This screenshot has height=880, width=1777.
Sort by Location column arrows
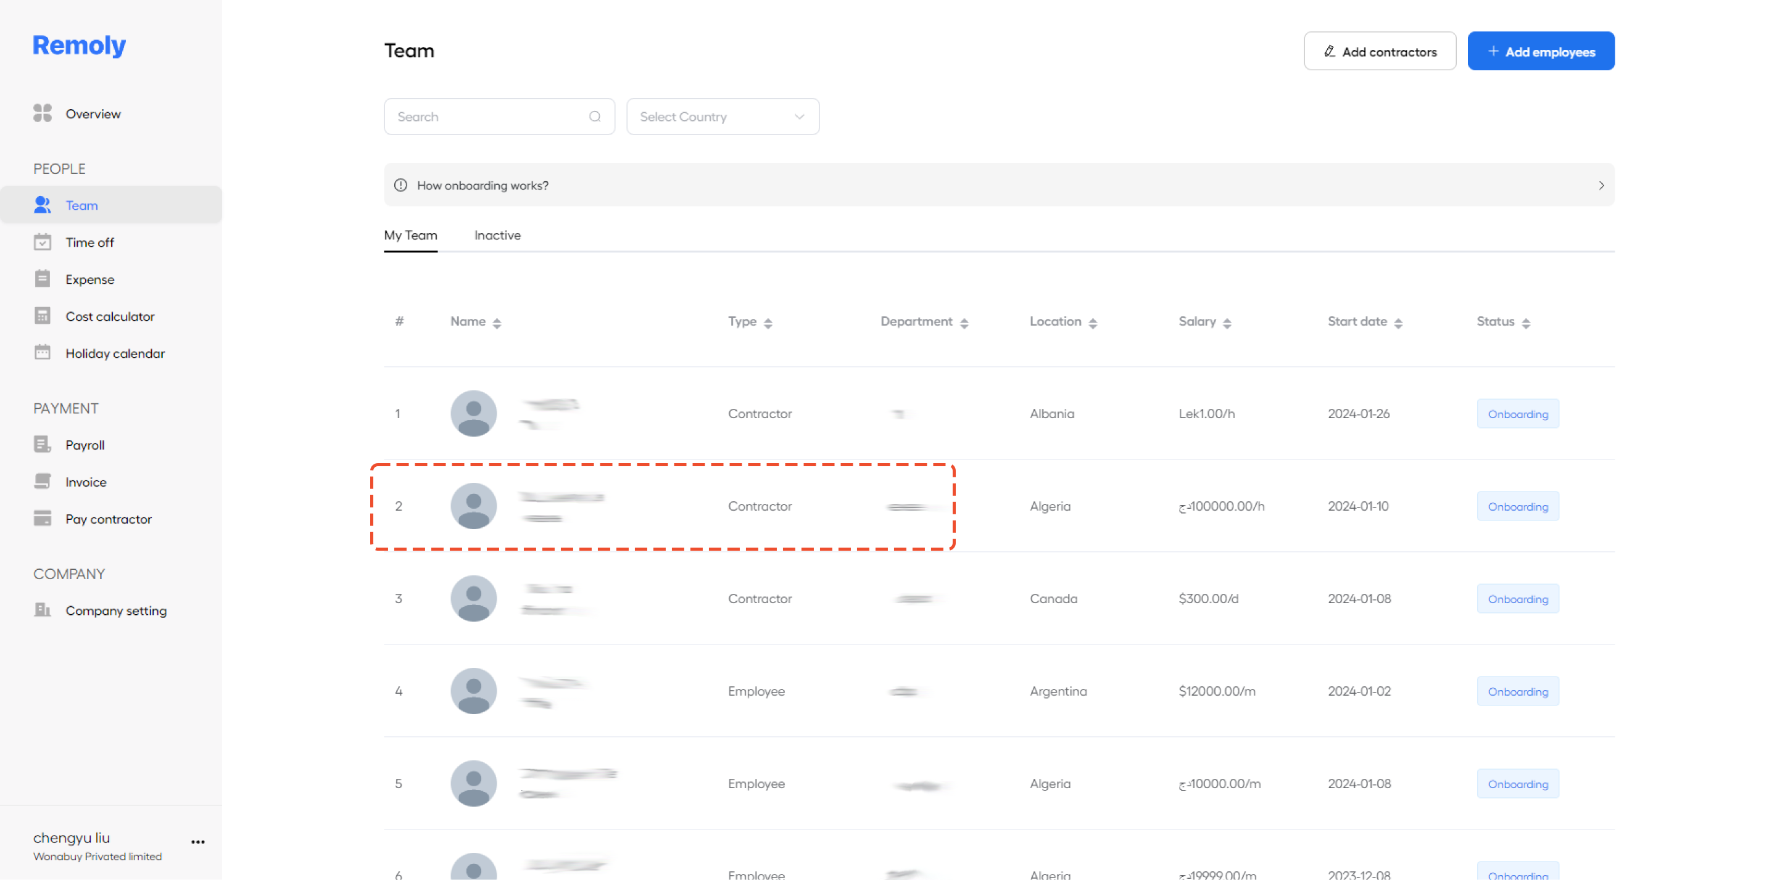(x=1093, y=323)
